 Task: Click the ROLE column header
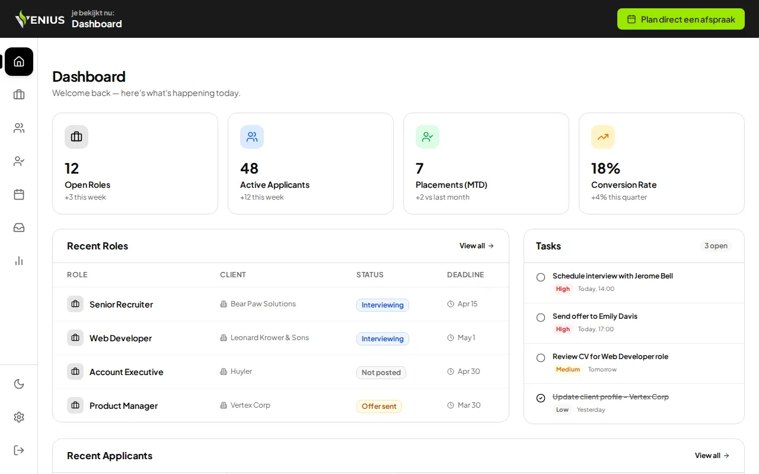[x=77, y=275]
